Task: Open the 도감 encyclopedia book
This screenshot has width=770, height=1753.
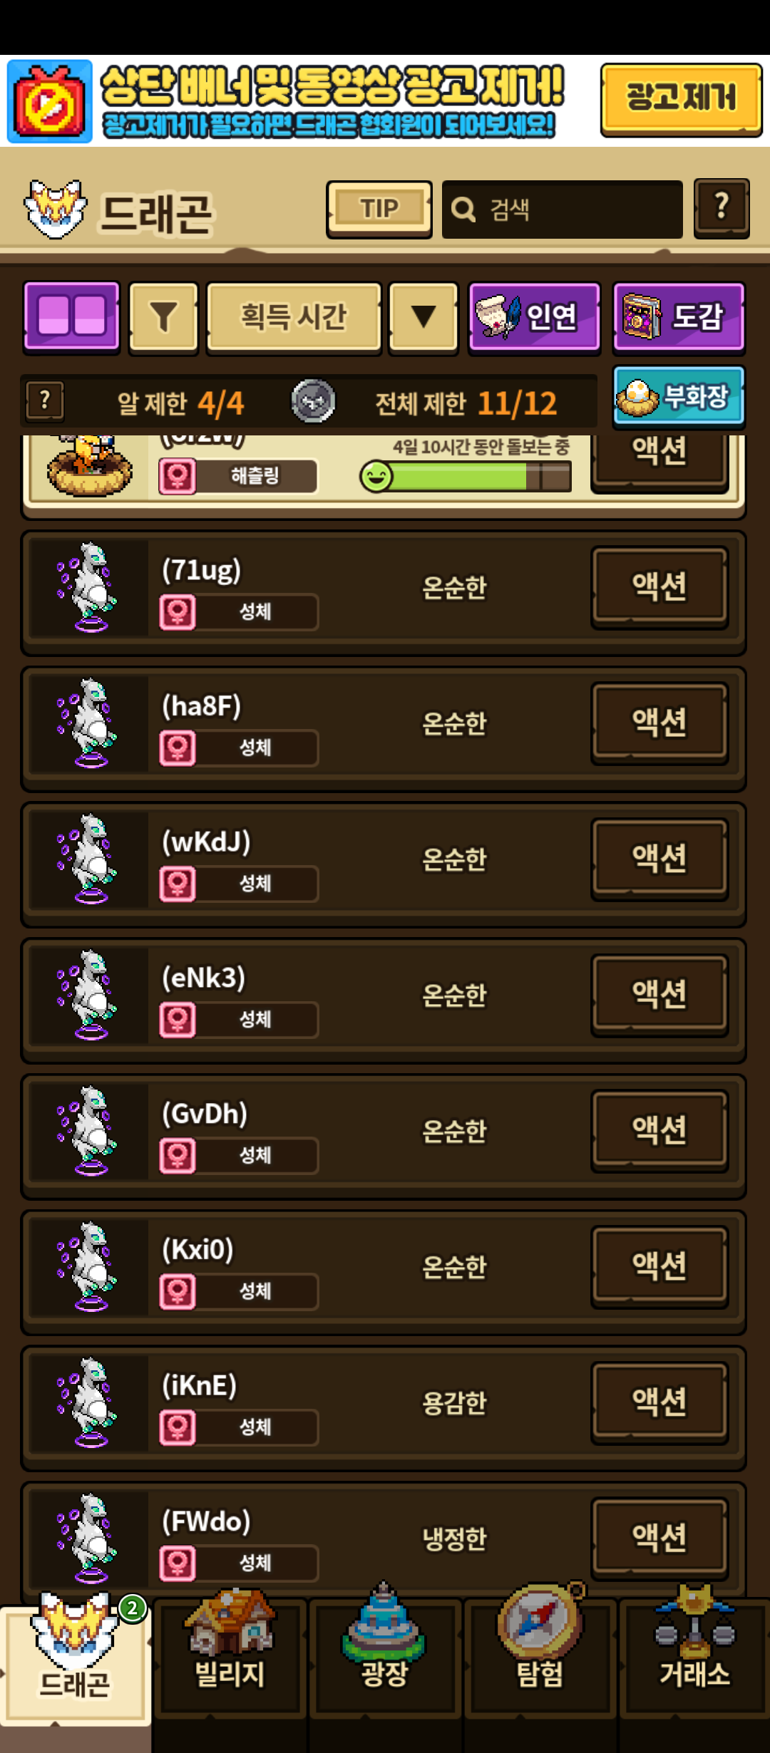Action: point(679,317)
